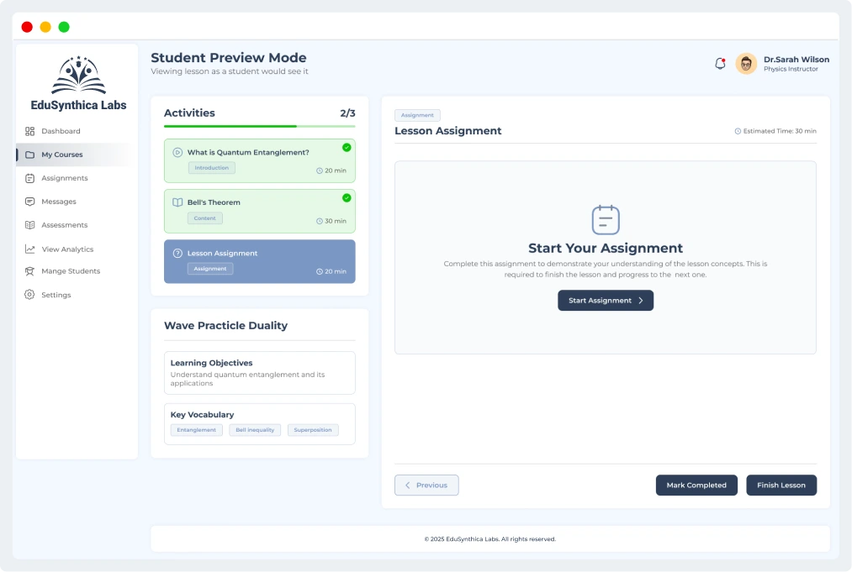Click green checkmark on Quantum Entanglement activity

point(347,148)
